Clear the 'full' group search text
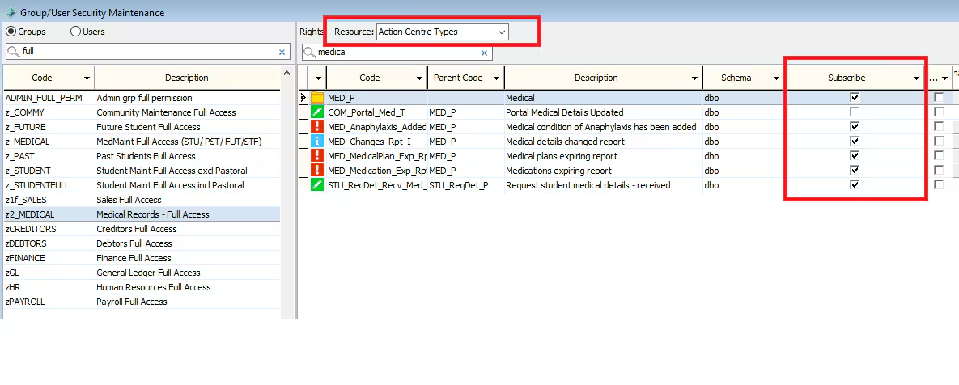Image resolution: width=959 pixels, height=385 pixels. coord(282,53)
